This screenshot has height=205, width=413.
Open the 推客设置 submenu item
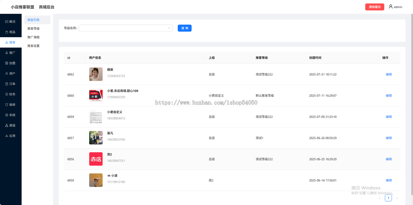[33, 46]
